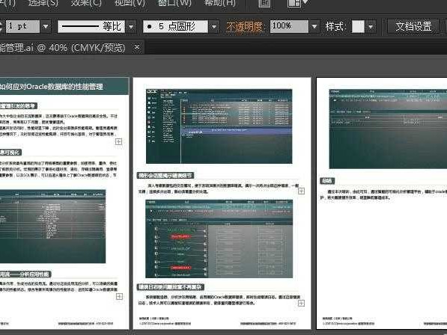Viewport: 447px width, 335px height.
Task: Click overflow text icon below first paragraph on page one
Action: [118, 141]
